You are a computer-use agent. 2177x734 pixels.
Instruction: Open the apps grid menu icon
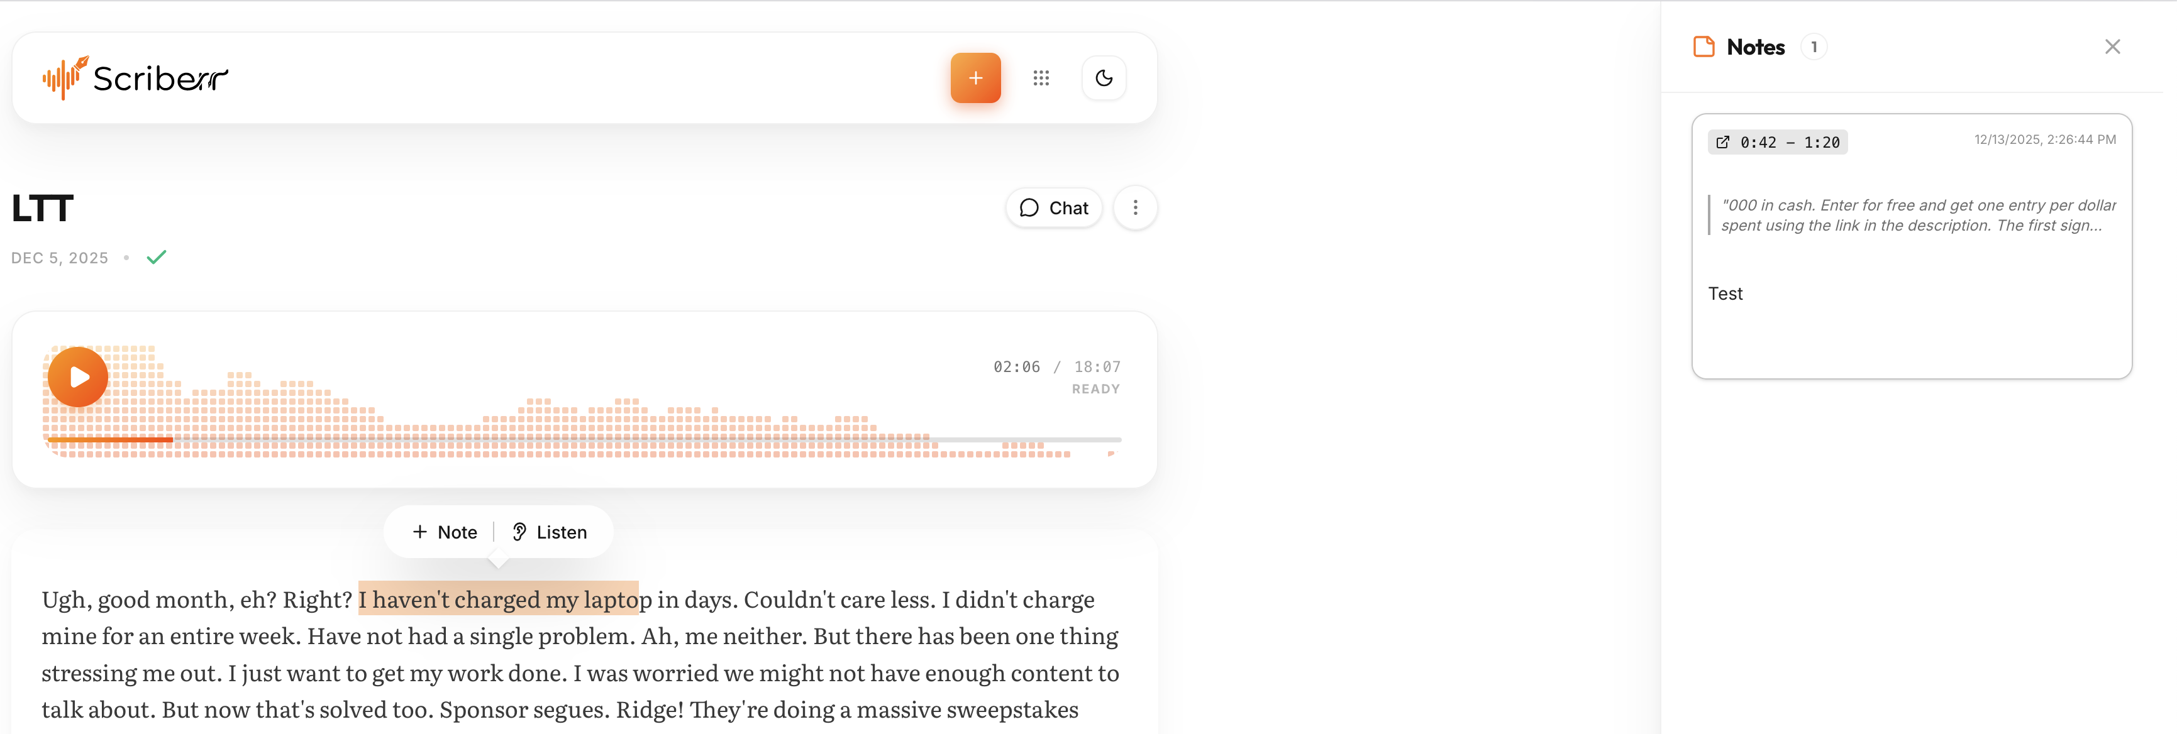tap(1041, 78)
